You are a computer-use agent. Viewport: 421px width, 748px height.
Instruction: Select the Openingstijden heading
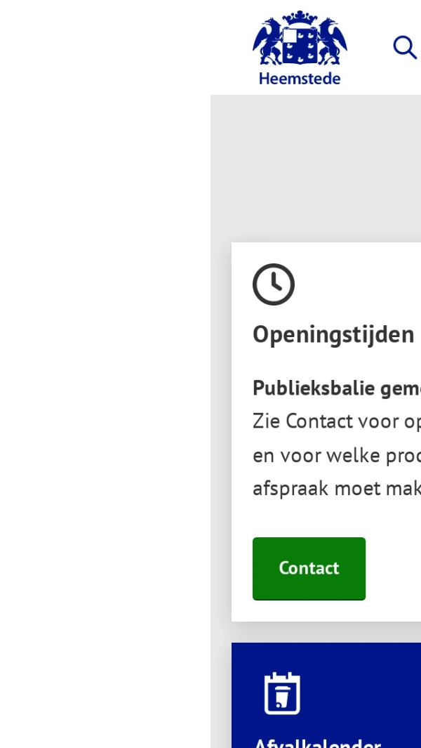point(333,334)
